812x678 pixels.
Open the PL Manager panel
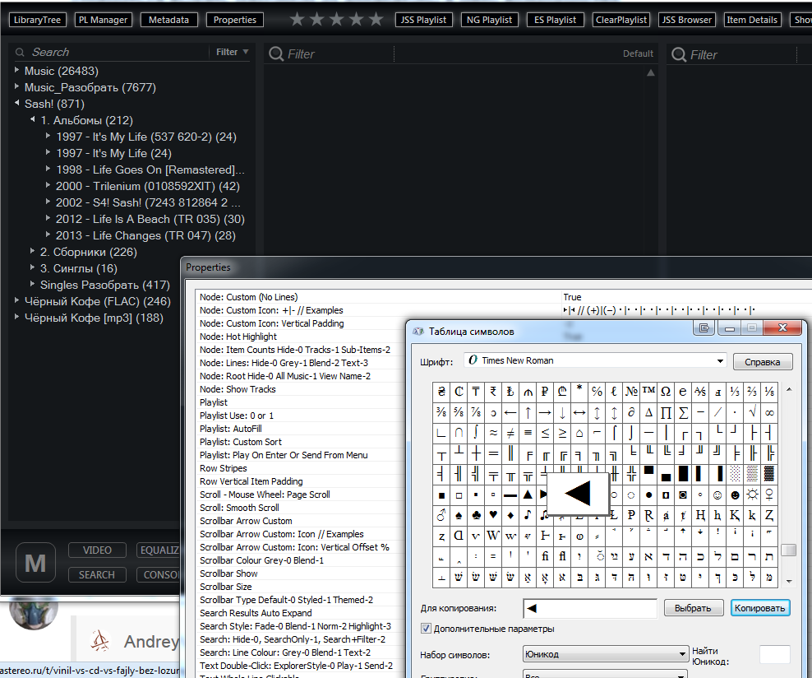(104, 20)
